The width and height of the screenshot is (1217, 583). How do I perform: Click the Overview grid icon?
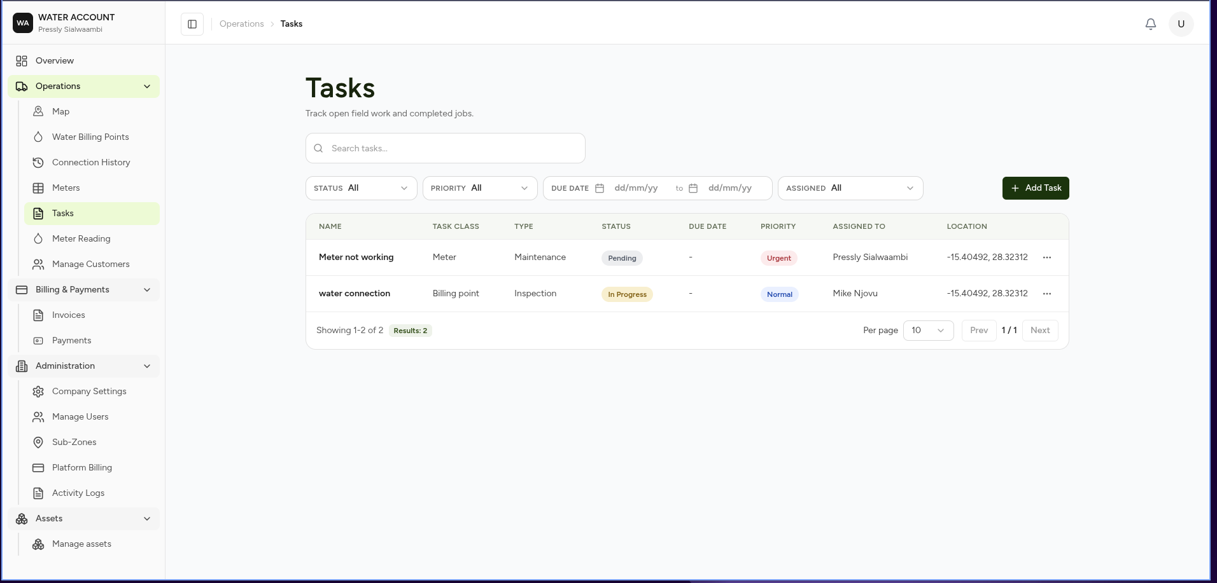[x=22, y=61]
